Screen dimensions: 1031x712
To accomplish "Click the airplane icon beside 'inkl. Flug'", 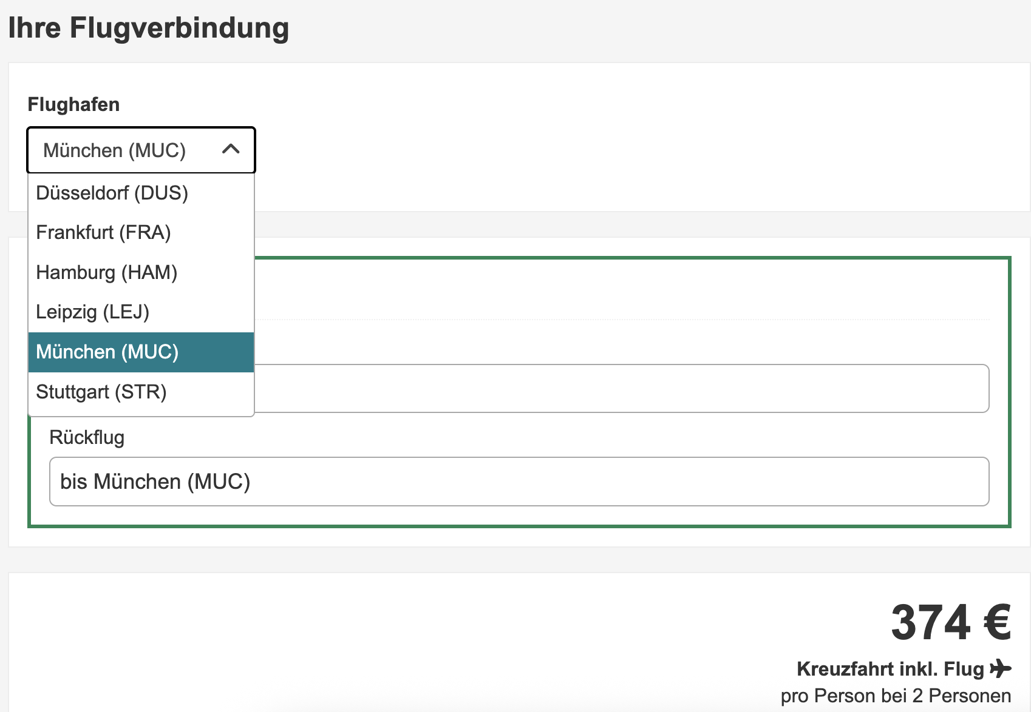I will (1000, 668).
